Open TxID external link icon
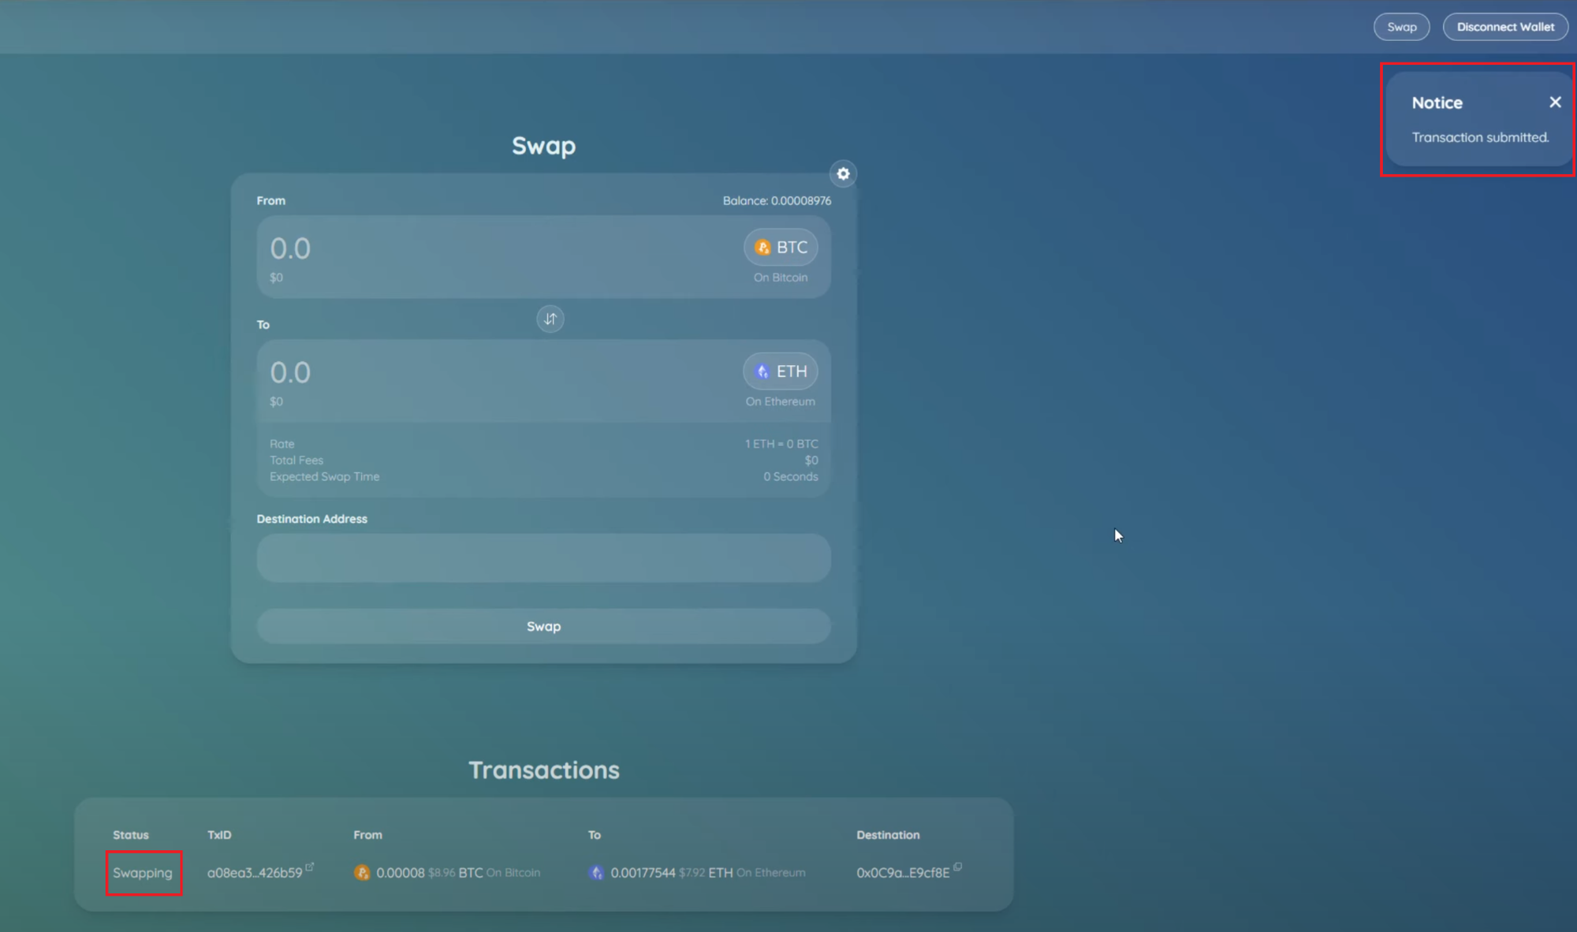1577x932 pixels. (310, 867)
